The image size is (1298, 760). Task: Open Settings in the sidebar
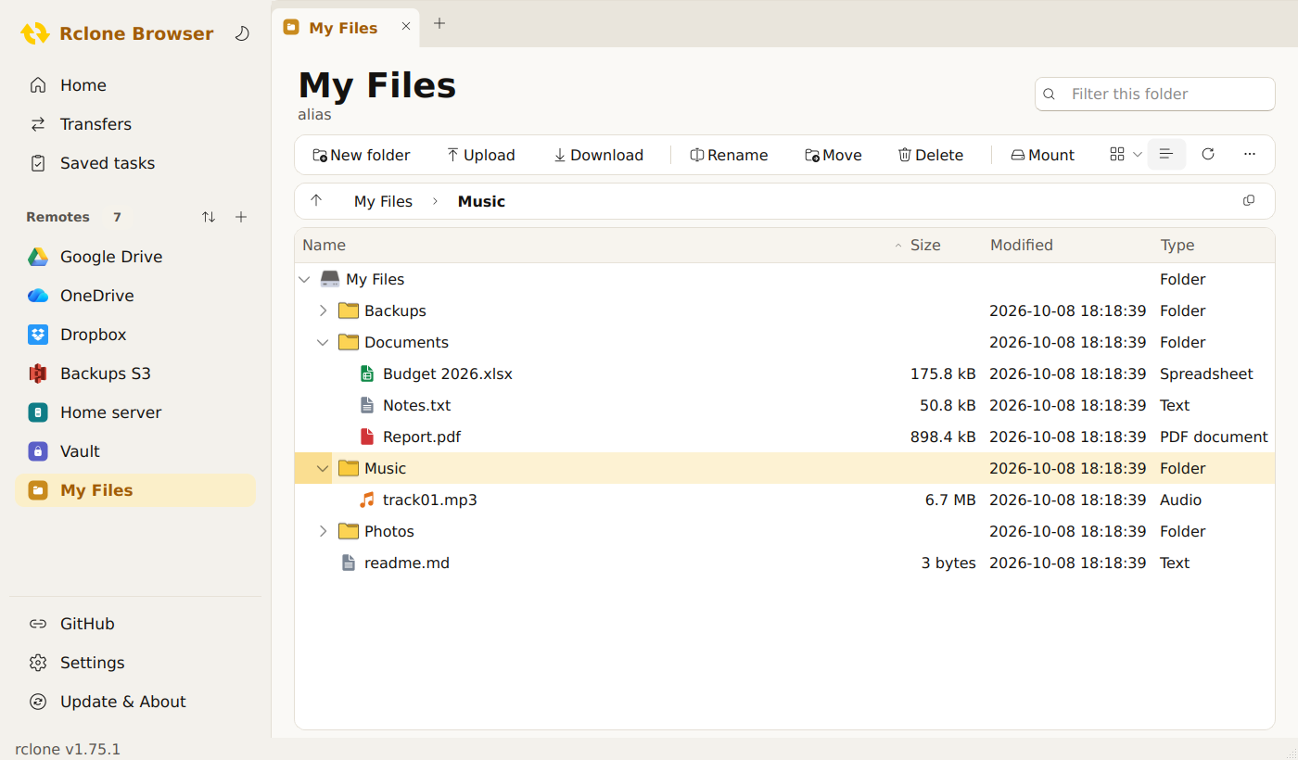click(x=135, y=663)
